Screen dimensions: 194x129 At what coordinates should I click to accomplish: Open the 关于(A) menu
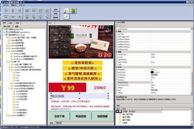(22, 5)
